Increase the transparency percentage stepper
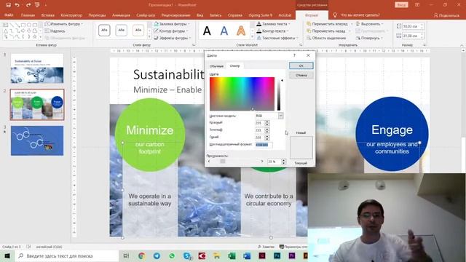This screenshot has height=262, width=466. tap(283, 160)
